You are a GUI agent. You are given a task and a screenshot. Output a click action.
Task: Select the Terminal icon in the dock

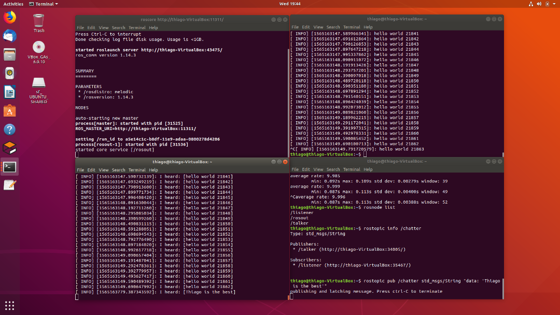point(9,167)
